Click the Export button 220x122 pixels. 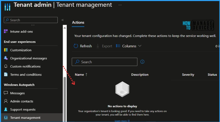click(104, 46)
